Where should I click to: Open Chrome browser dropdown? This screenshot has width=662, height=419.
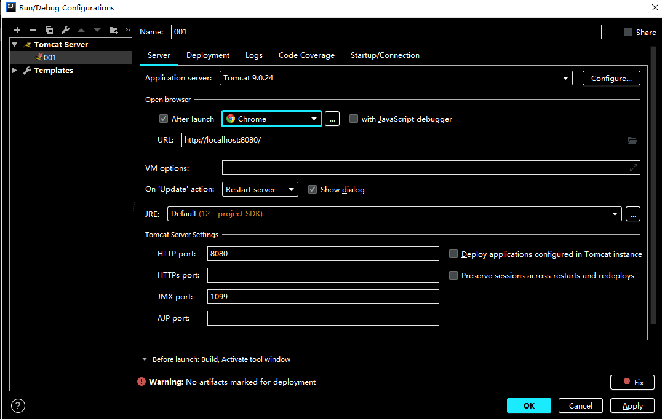click(x=271, y=119)
